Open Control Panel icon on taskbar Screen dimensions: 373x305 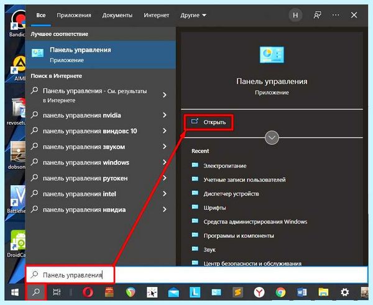coord(216,292)
